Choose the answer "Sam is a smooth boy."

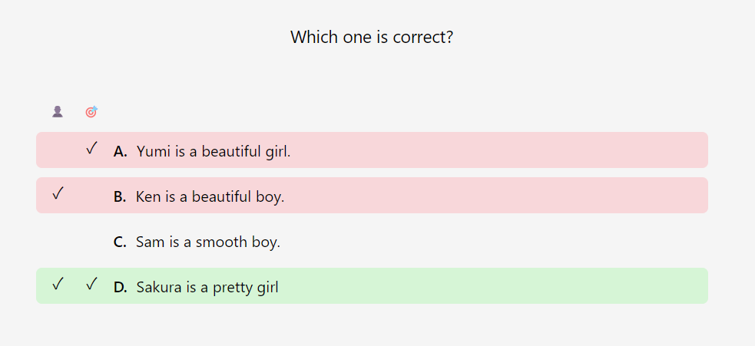click(x=207, y=242)
